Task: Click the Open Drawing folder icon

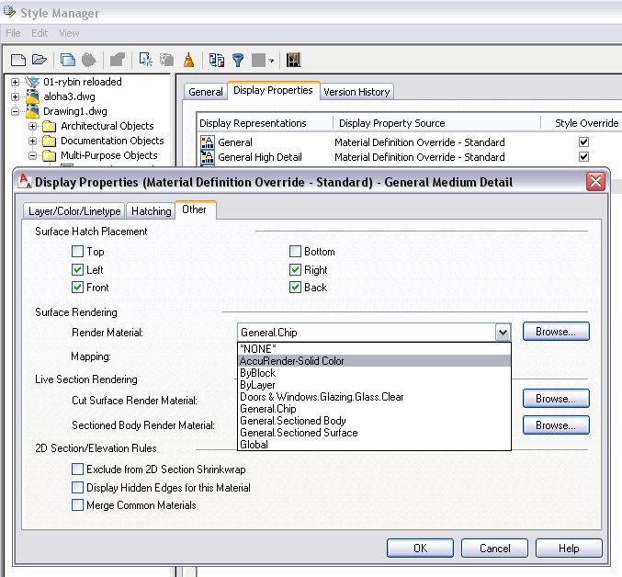Action: point(39,60)
